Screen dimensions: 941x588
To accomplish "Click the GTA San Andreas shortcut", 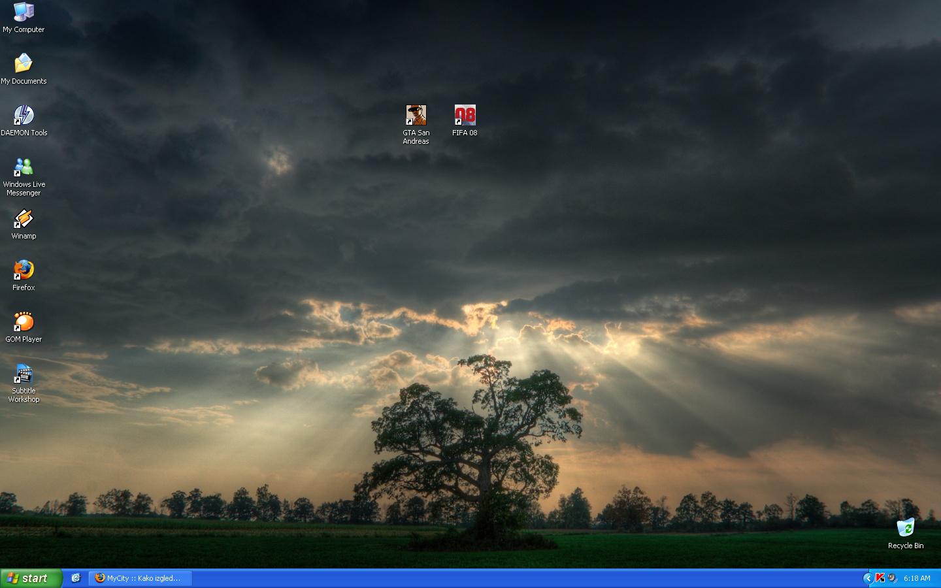I will (416, 125).
